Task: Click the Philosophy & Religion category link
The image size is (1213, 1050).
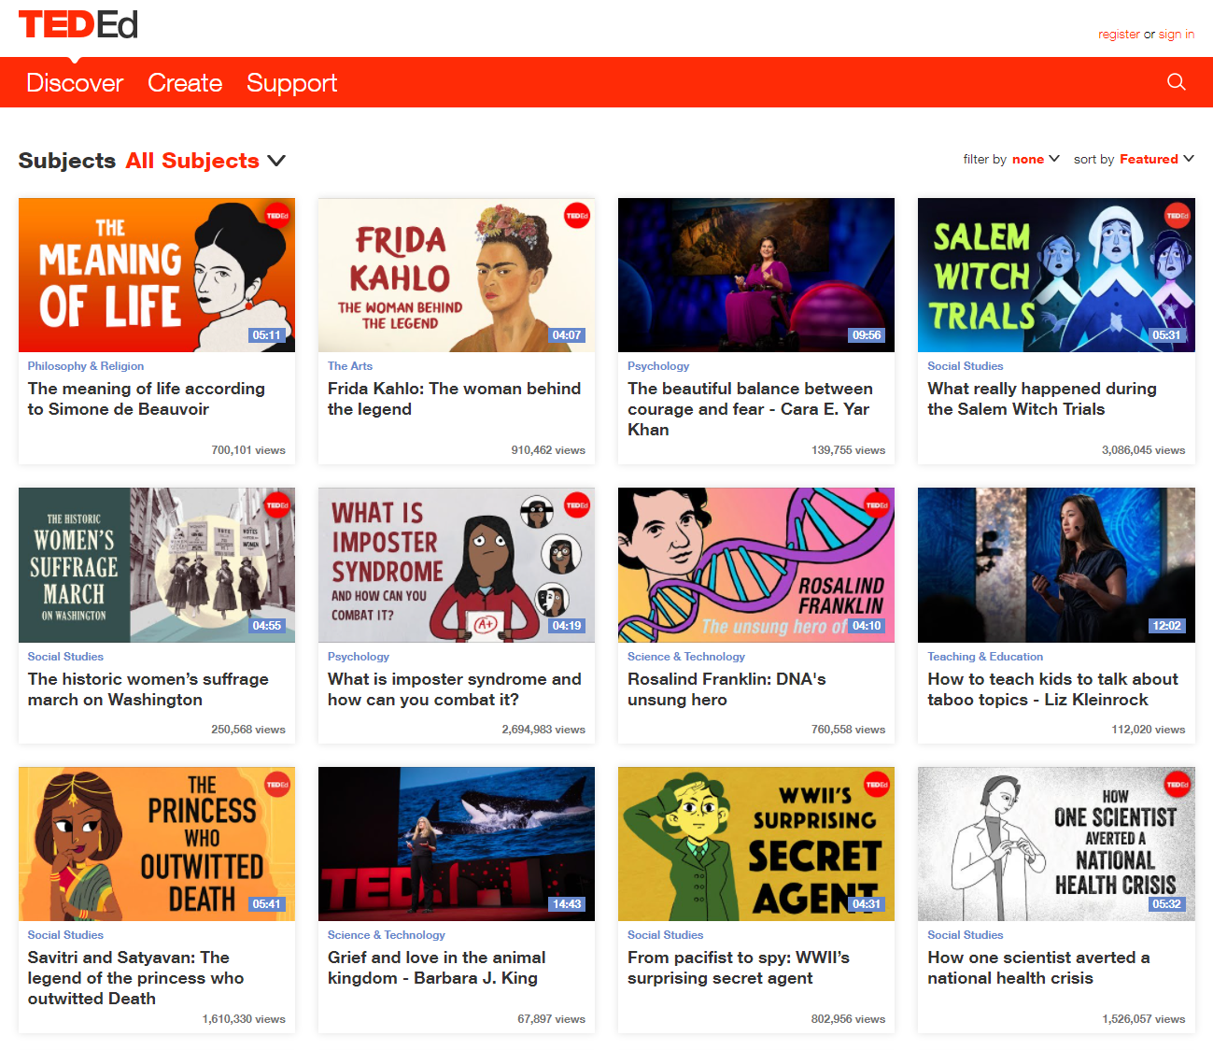Action: [86, 366]
